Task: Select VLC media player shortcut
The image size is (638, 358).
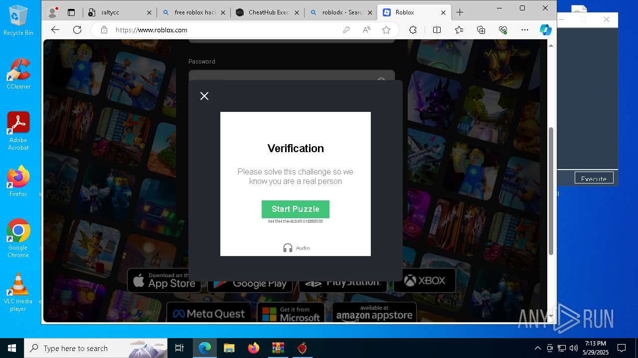Action: (x=18, y=292)
